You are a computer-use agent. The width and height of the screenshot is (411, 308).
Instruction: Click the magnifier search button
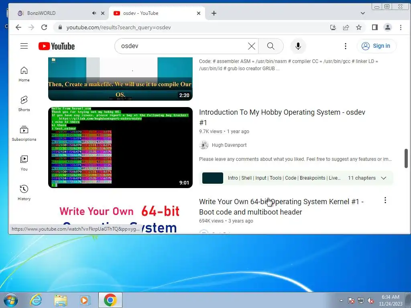pyautogui.click(x=271, y=46)
